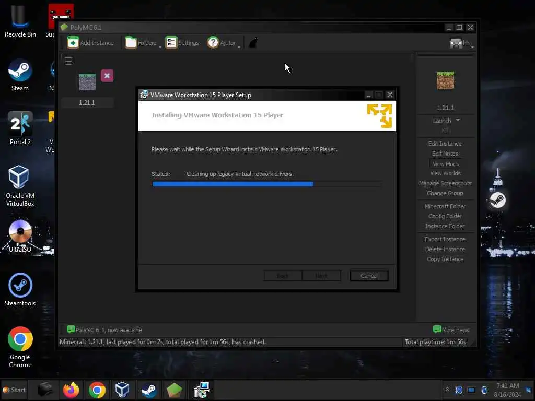Click the Minecraft 1.21.1 has crashed status text
The height and width of the screenshot is (401, 535).
(162, 342)
